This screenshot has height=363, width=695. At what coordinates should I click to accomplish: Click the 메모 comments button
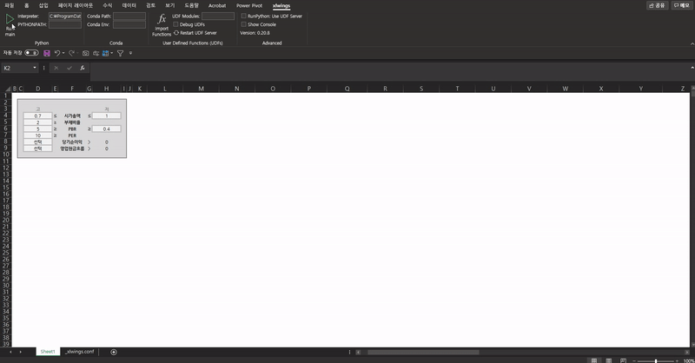click(x=682, y=5)
